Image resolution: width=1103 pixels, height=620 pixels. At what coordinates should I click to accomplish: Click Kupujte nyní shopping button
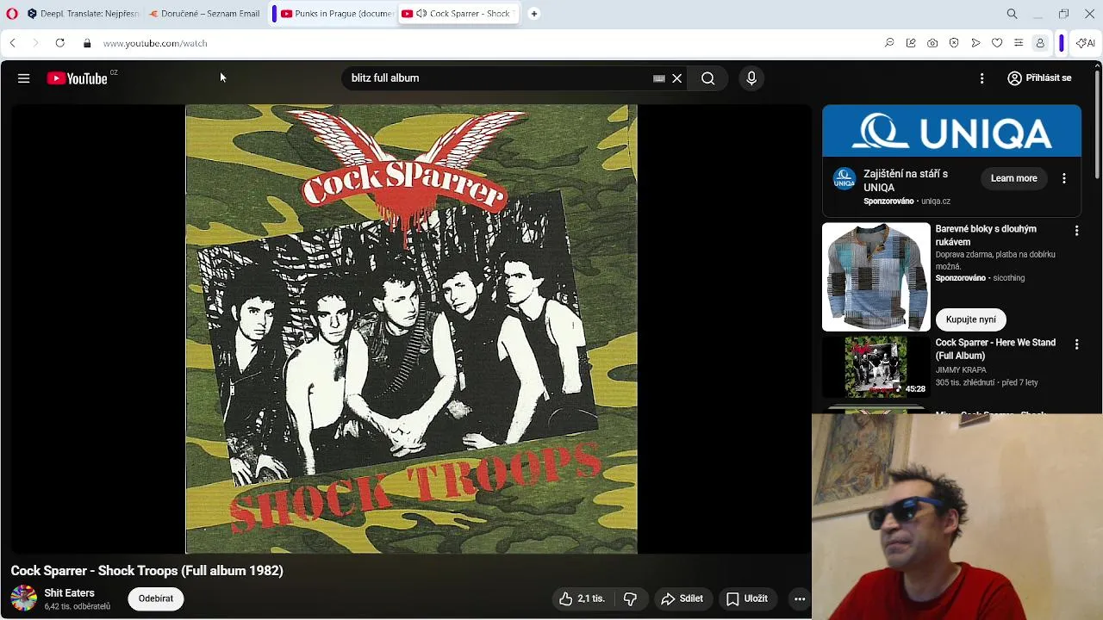tap(970, 319)
